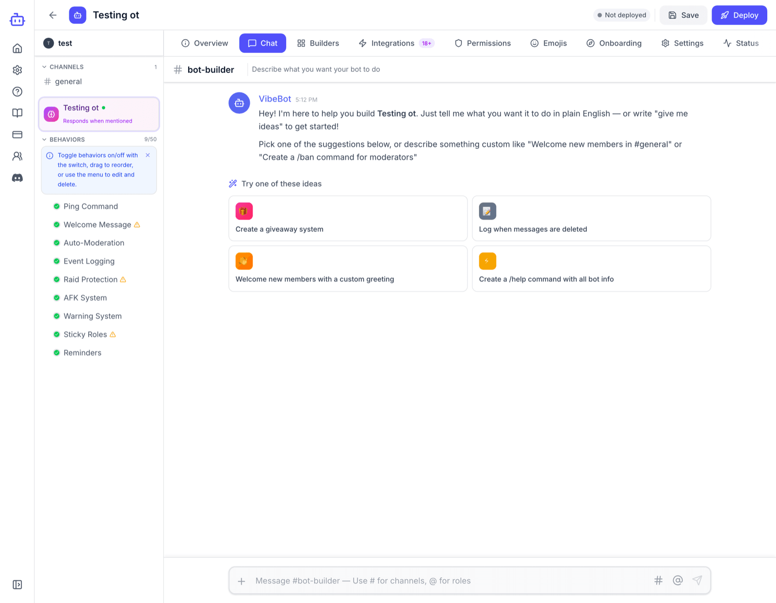Click the VibeBot avatar in chat
Image resolution: width=776 pixels, height=603 pixels.
[x=239, y=103]
